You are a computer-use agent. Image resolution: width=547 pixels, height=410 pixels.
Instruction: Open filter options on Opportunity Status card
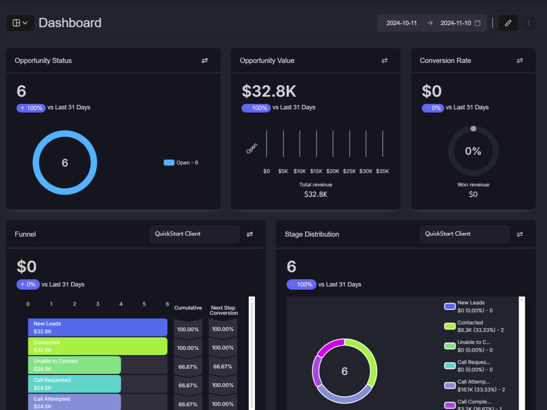pos(205,60)
